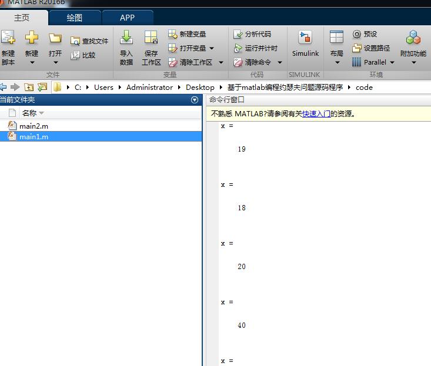Expand arrow after Desktop in path

click(x=220, y=88)
